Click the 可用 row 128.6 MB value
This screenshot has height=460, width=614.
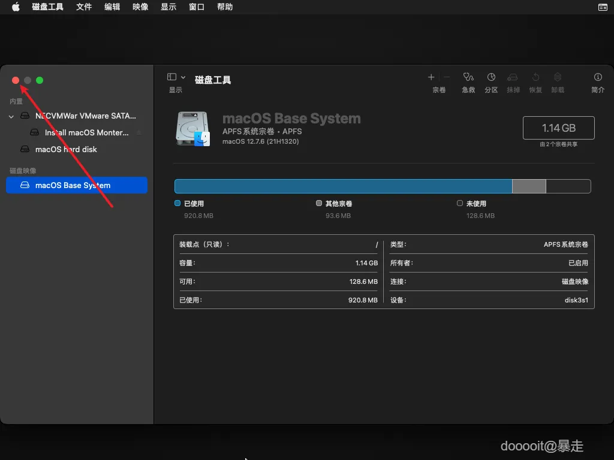click(363, 282)
